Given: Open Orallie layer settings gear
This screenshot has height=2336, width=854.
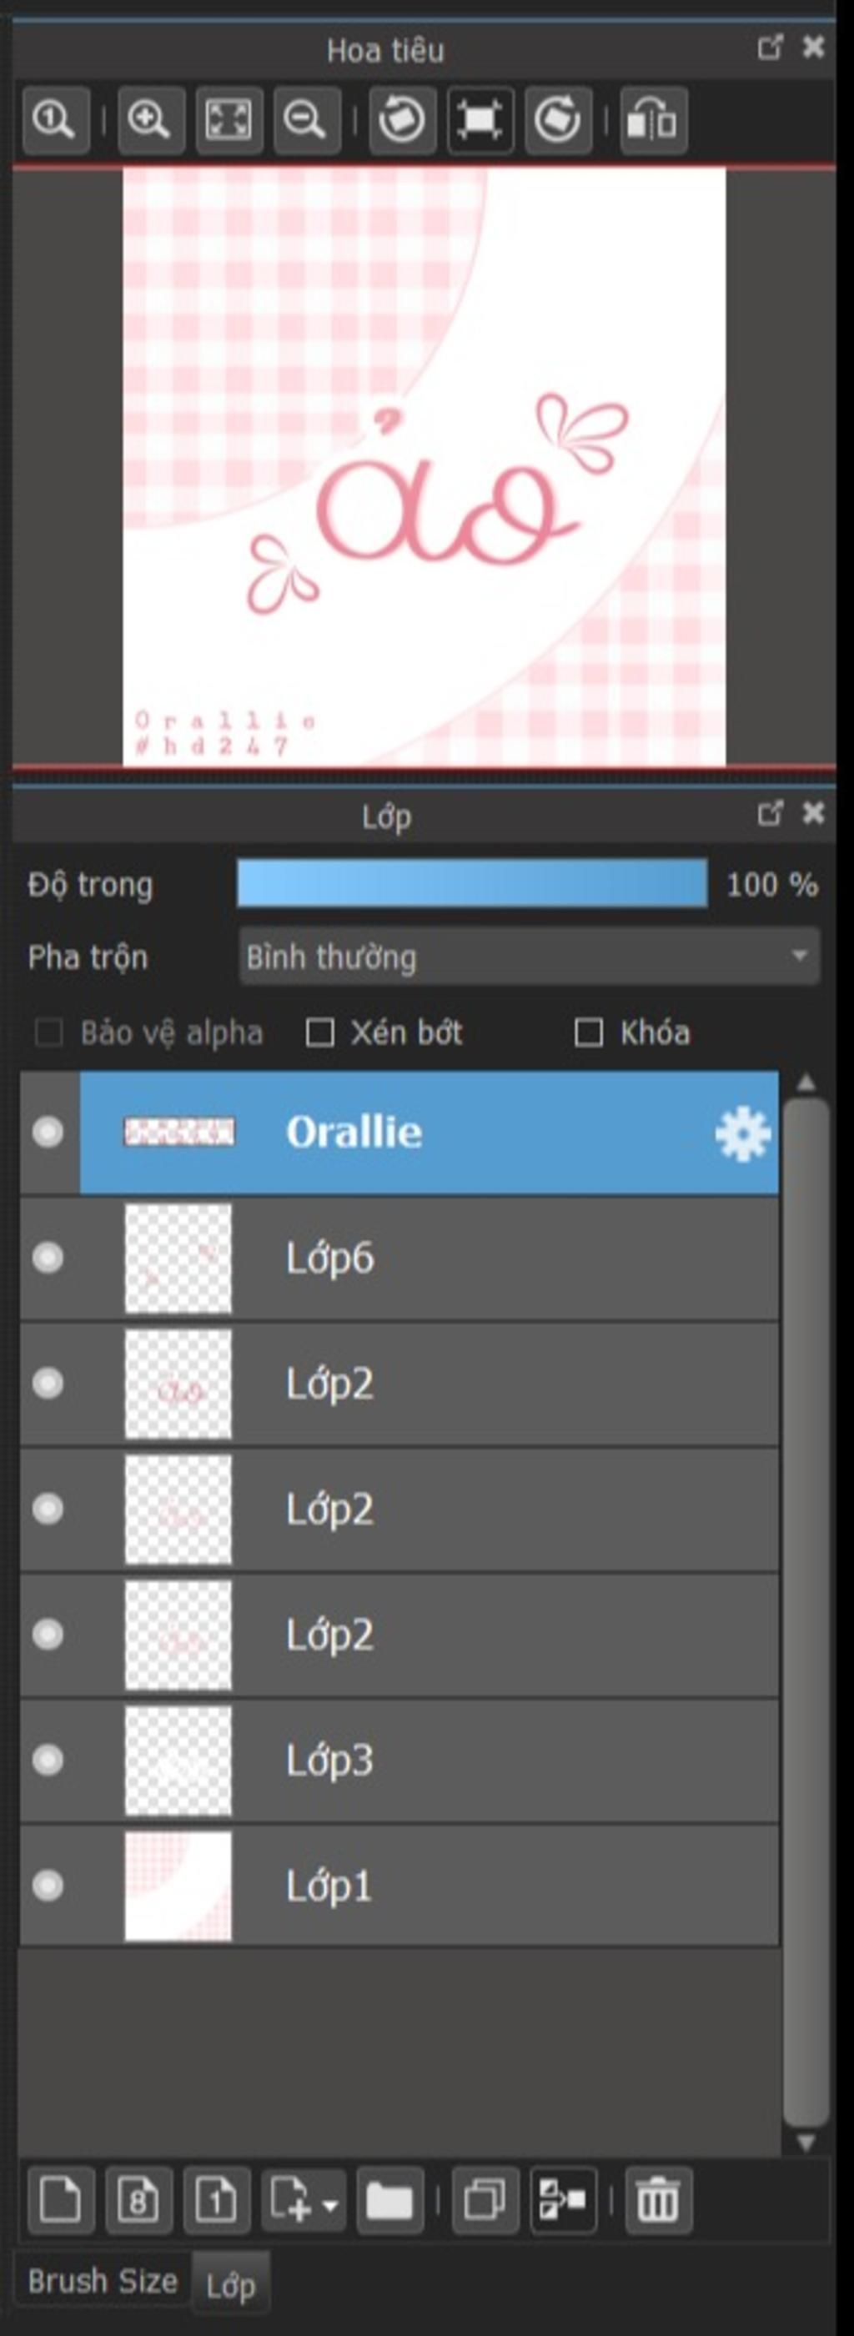Looking at the screenshot, I should (x=742, y=1133).
